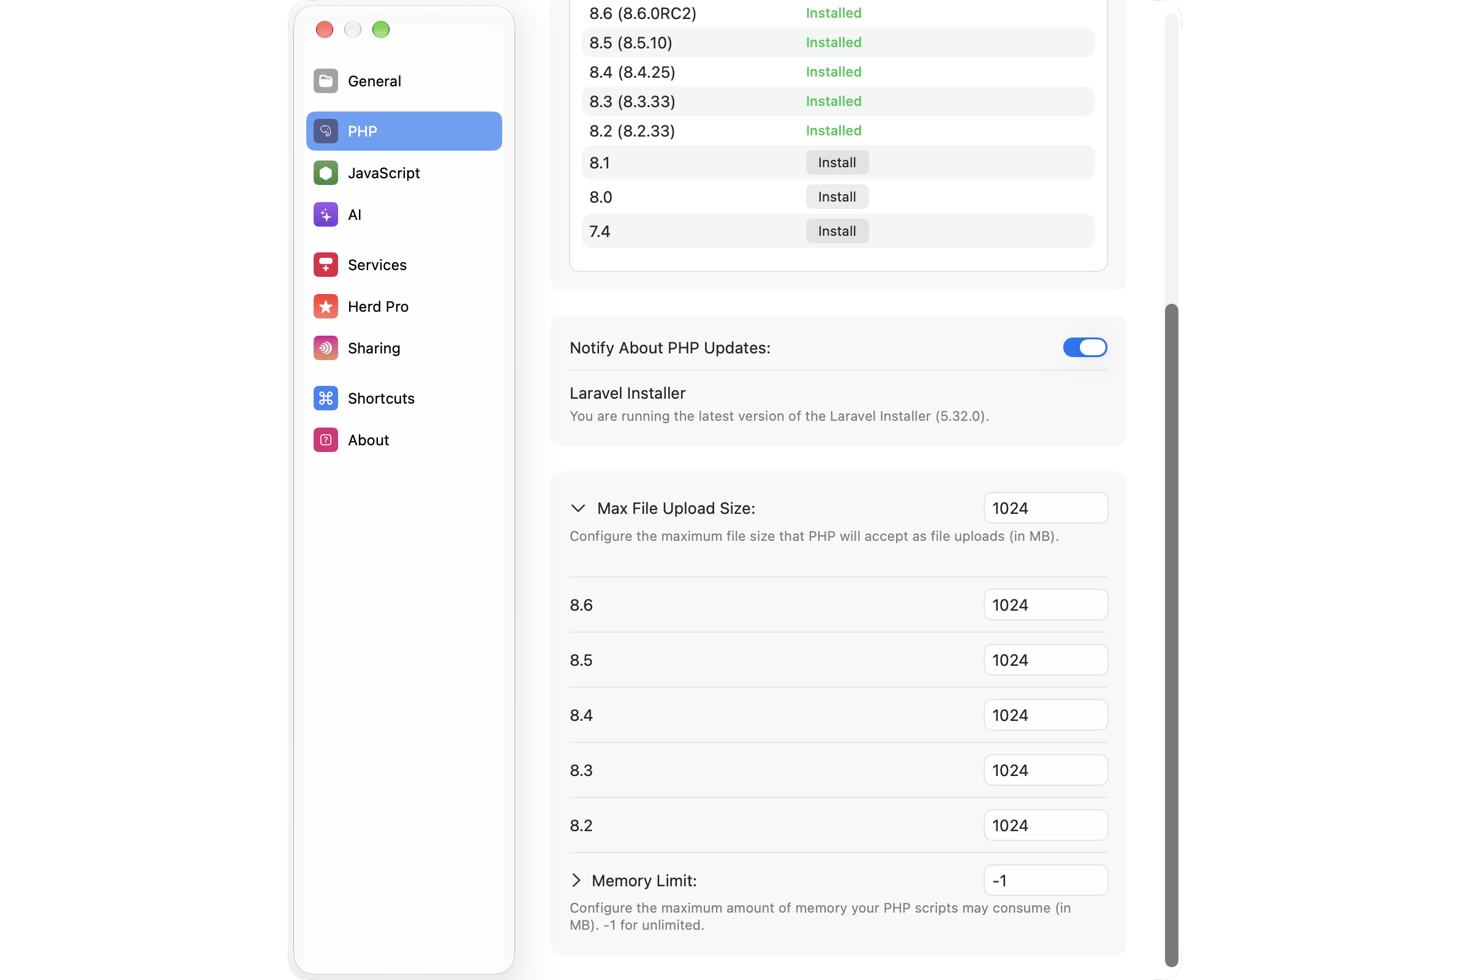
Task: Open the Sharing broadcast icon
Action: (x=326, y=349)
